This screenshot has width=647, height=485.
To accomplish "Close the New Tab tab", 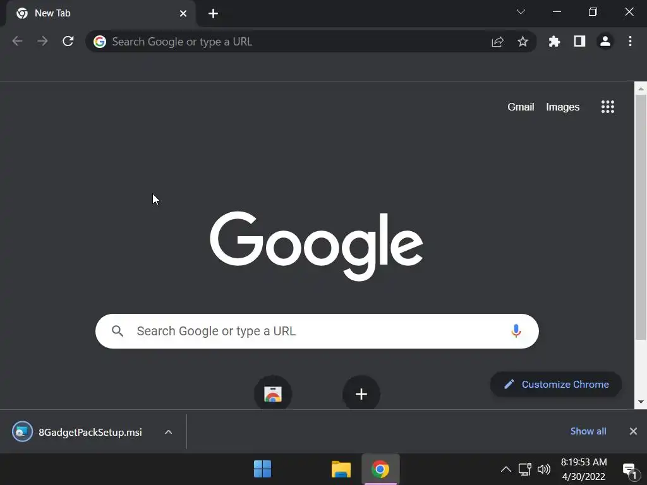I will (183, 14).
